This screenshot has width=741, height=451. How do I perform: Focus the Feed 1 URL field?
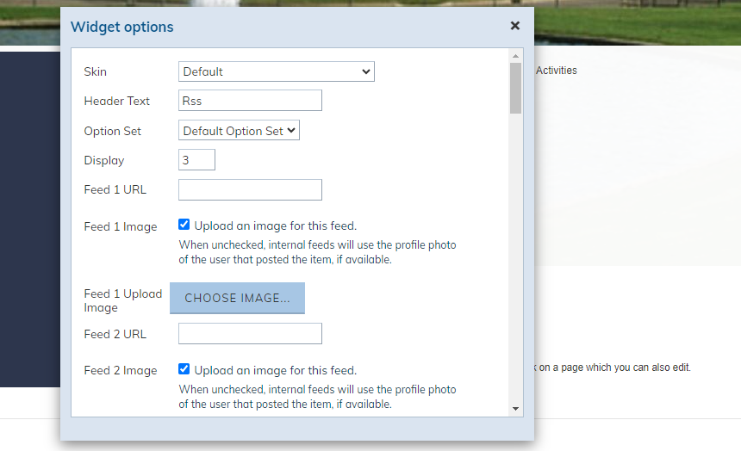250,189
